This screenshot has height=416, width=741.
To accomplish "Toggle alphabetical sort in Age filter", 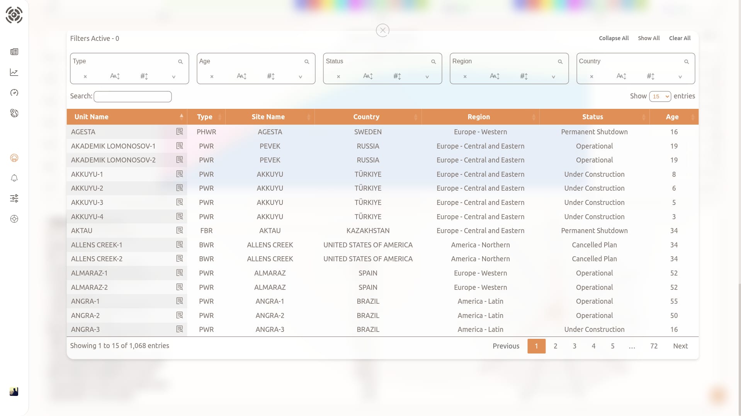I will [x=241, y=76].
